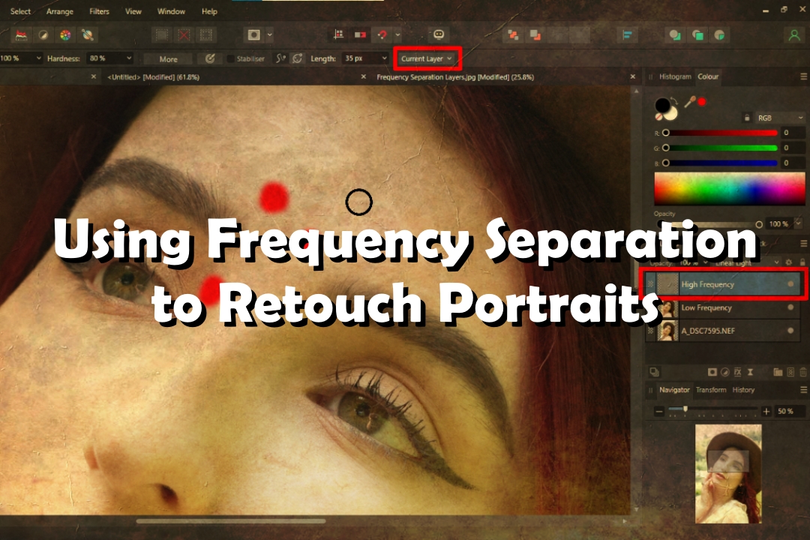Toggle visibility of High Frequency layer
The height and width of the screenshot is (540, 810).
tap(790, 284)
